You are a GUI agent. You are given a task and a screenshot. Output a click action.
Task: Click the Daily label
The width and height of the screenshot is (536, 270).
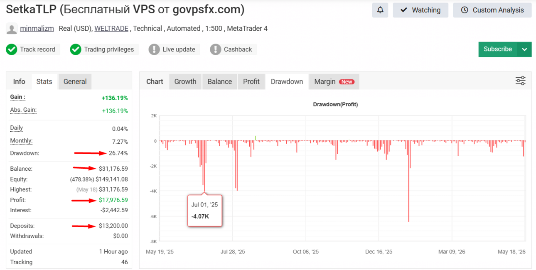[x=17, y=128]
